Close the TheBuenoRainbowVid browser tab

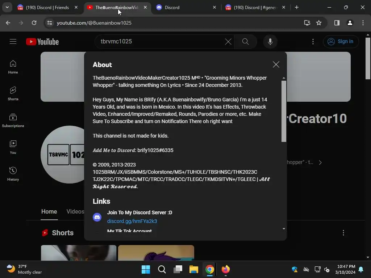(145, 8)
